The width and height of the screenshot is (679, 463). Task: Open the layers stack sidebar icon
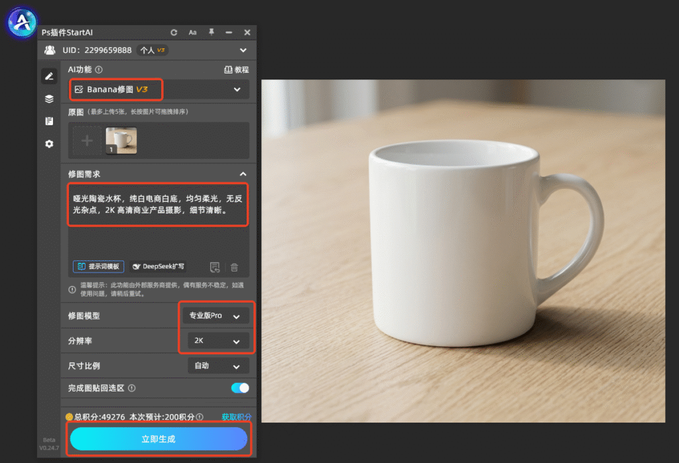point(49,99)
